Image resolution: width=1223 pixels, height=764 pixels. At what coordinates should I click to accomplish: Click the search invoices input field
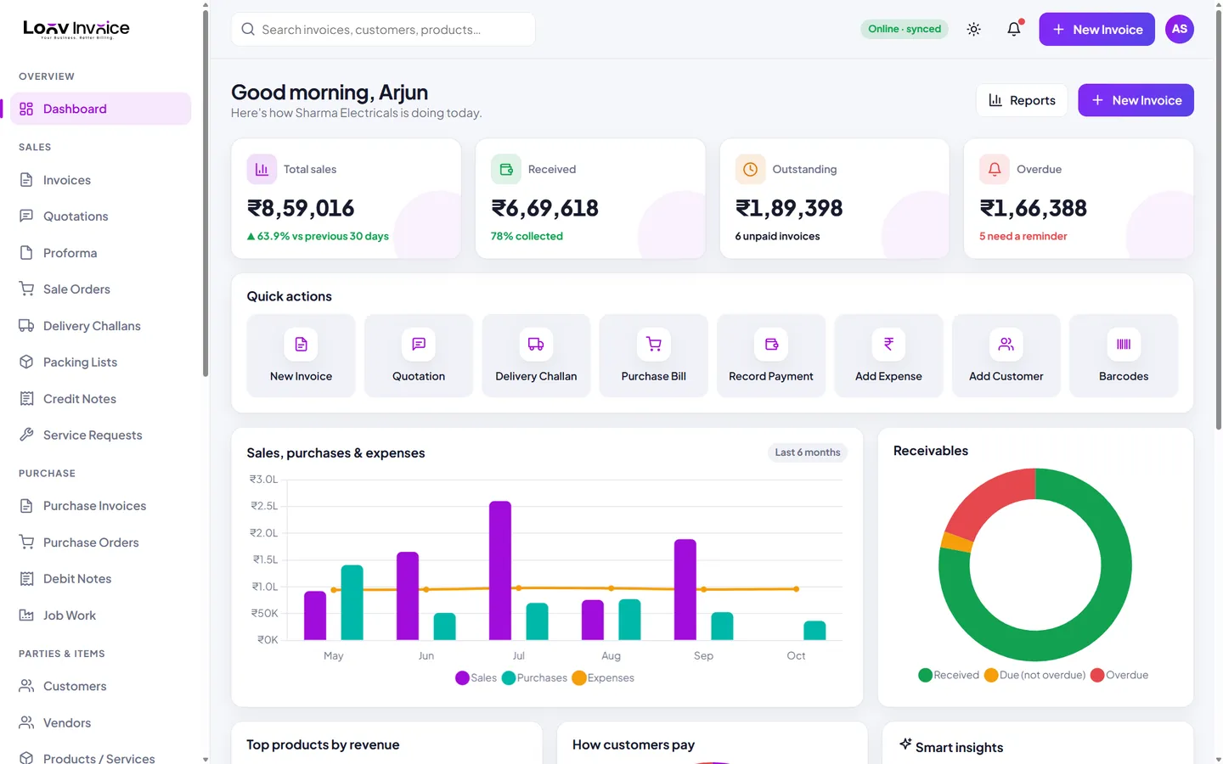pos(383,29)
